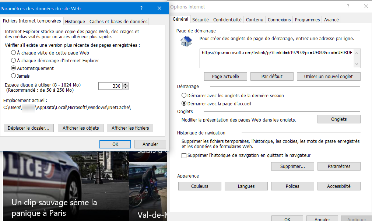The height and width of the screenshot is (221, 372).
Task: Switch to Caches et bases de données tab
Action: pyautogui.click(x=118, y=22)
